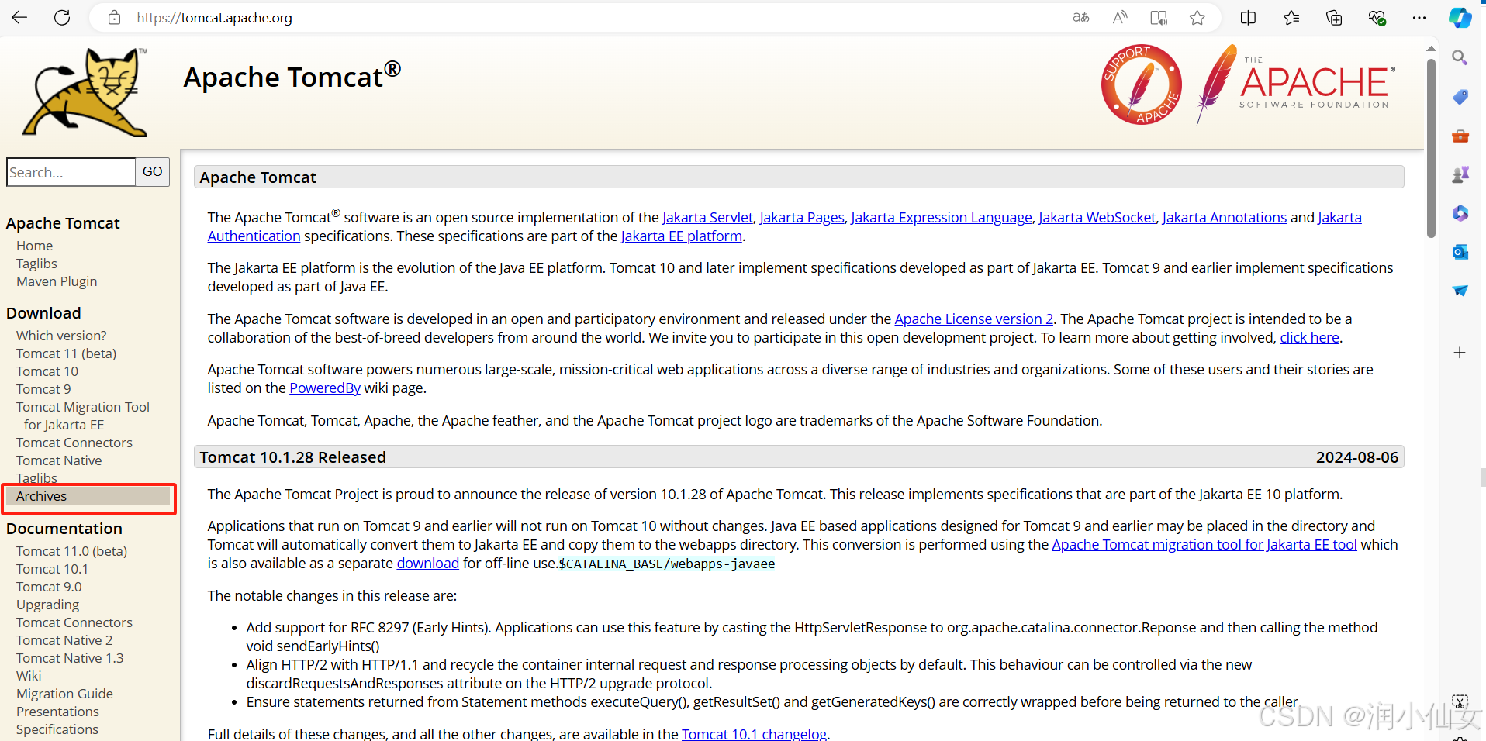
Task: Add a sidebar app with plus icon
Action: pos(1460,353)
